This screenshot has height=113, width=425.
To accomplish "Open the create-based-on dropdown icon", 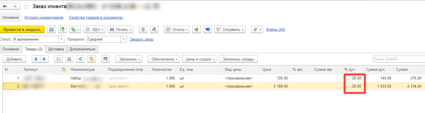I will (x=75, y=29).
